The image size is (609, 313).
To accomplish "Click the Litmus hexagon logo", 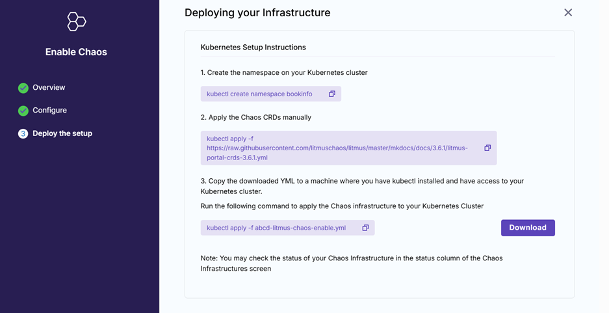I will click(76, 21).
